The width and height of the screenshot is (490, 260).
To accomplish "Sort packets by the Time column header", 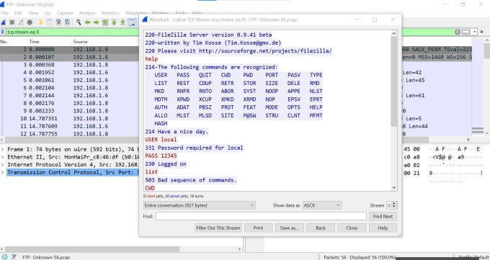I will 35,42.
